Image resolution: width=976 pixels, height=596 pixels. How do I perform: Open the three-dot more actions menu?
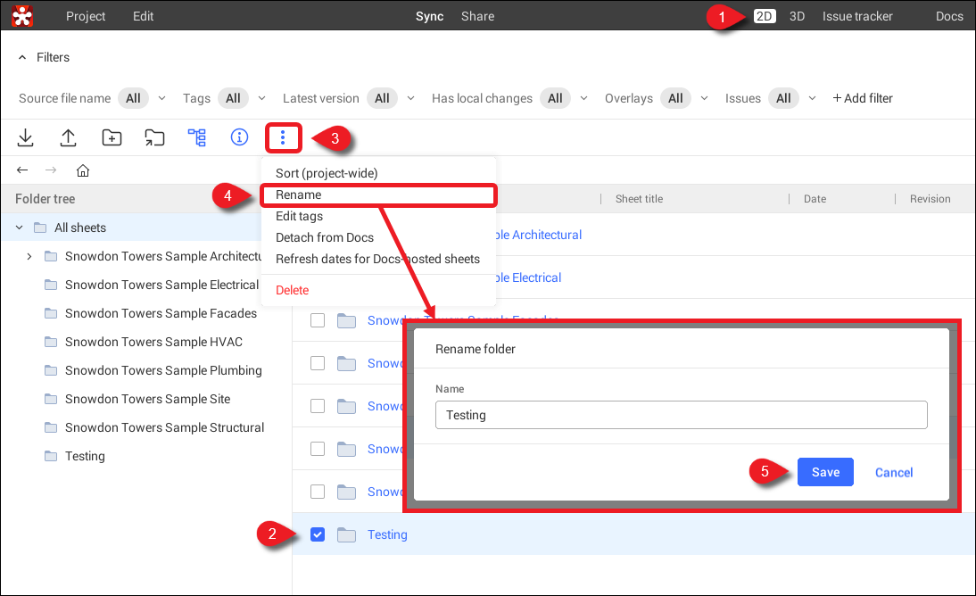click(283, 137)
